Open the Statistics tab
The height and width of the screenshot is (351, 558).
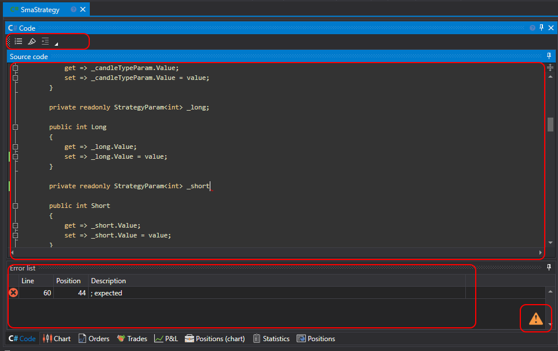point(271,339)
